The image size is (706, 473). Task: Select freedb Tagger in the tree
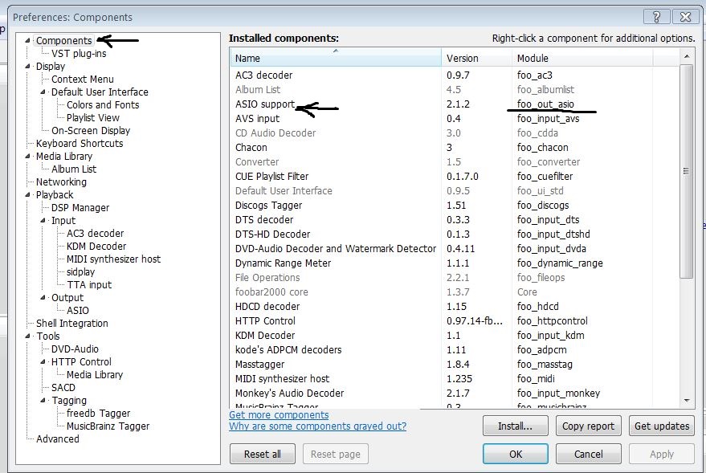pyautogui.click(x=98, y=413)
